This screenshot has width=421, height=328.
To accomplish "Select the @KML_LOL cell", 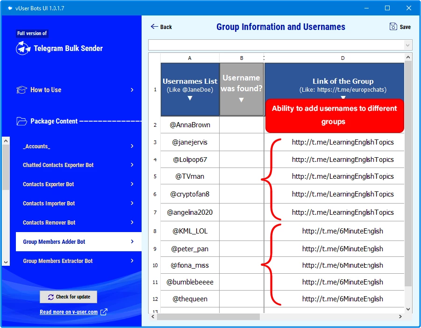I will pyautogui.click(x=190, y=231).
